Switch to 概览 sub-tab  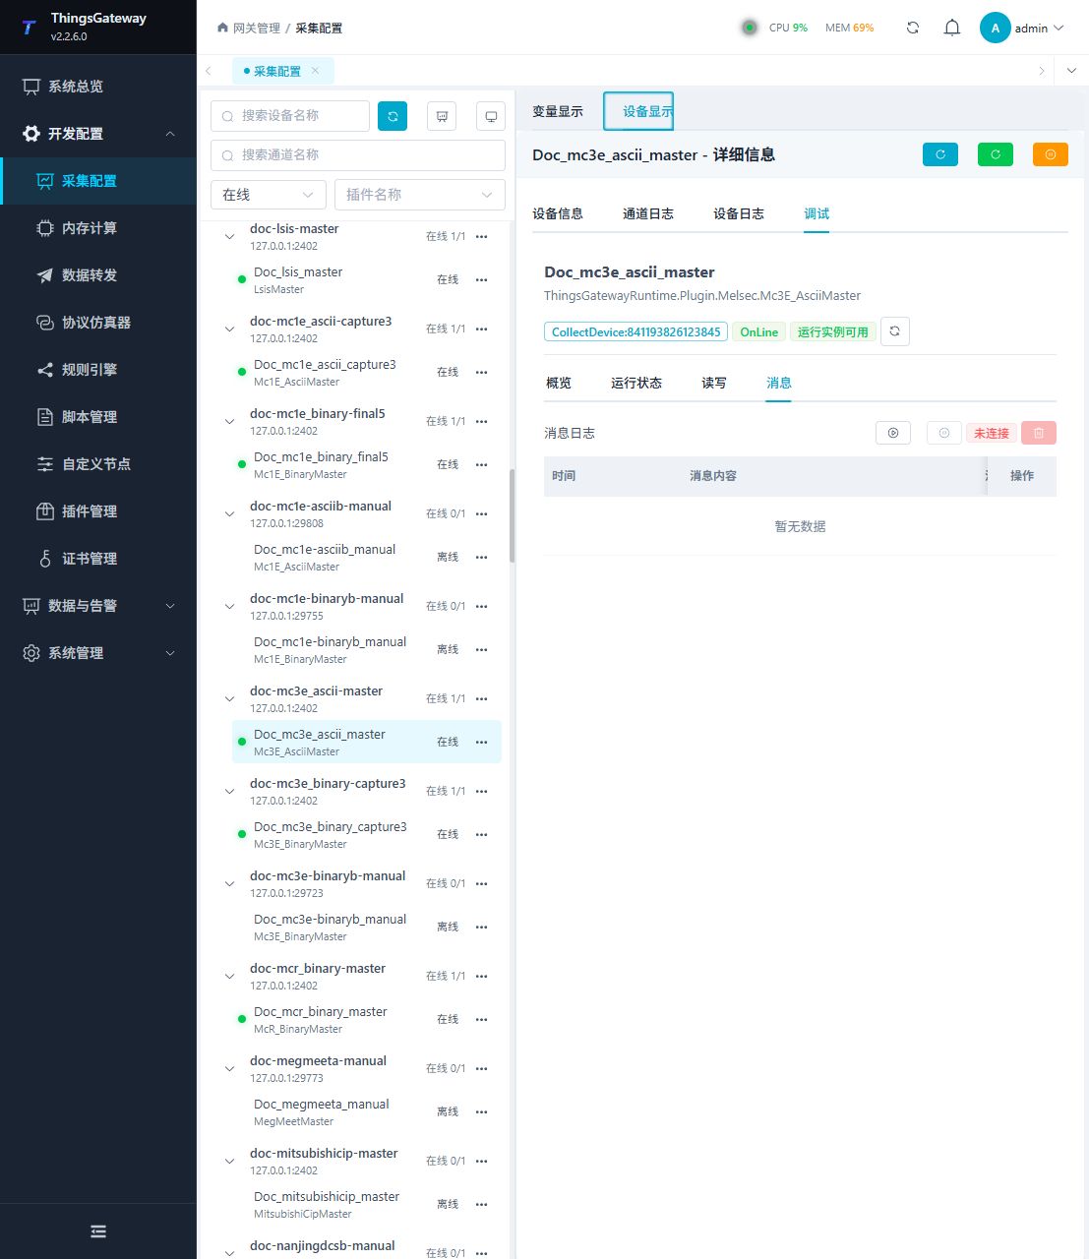point(559,383)
